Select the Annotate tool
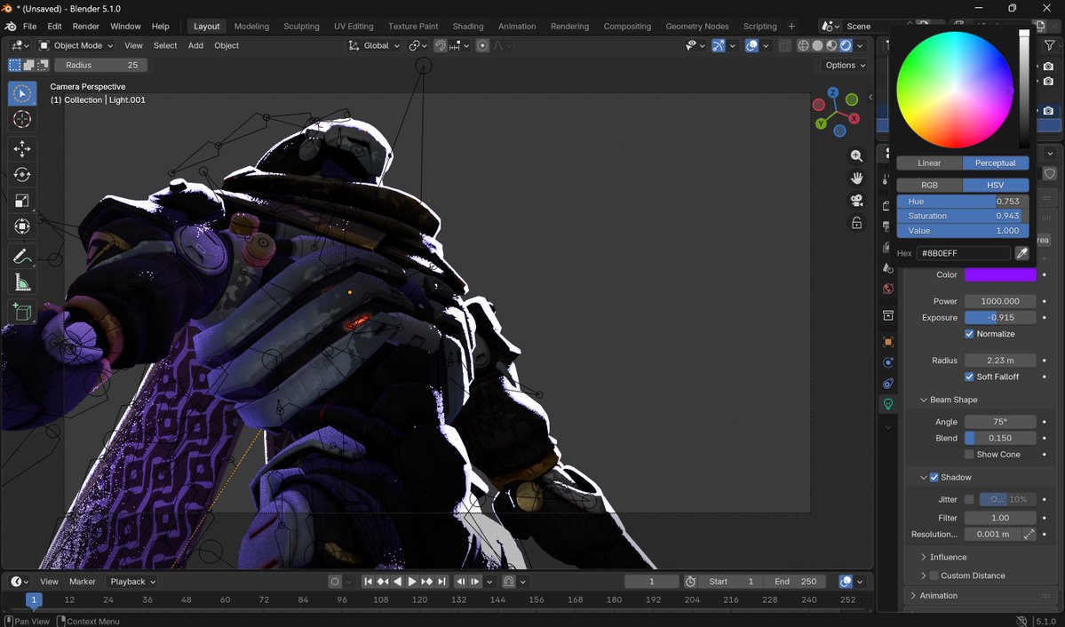The image size is (1065, 627). click(x=22, y=256)
